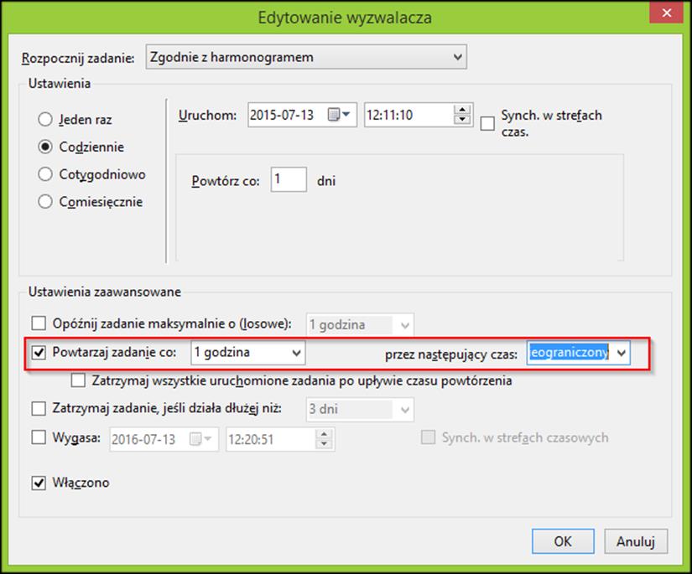This screenshot has width=692, height=574.
Task: Expand the Powtarzaj zadanie co 1 godzina dropdown
Action: point(248,353)
